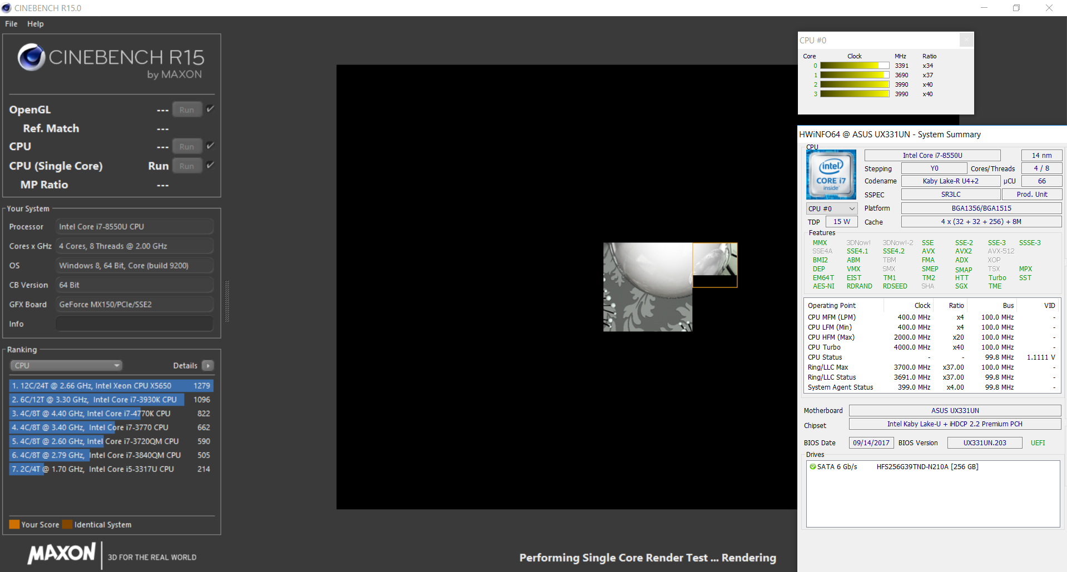Click Core 3 clock bar

click(855, 94)
